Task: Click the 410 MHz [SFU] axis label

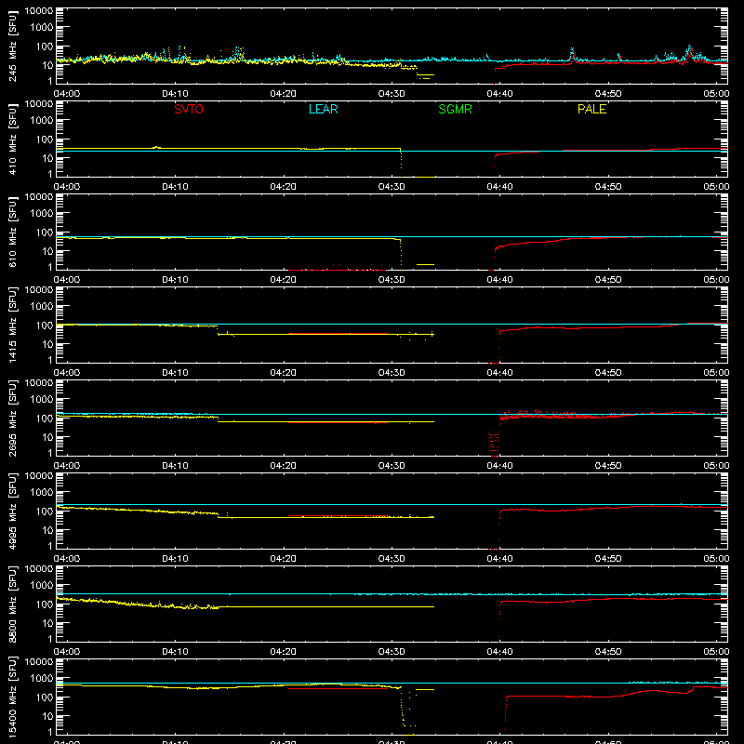Action: tap(13, 139)
